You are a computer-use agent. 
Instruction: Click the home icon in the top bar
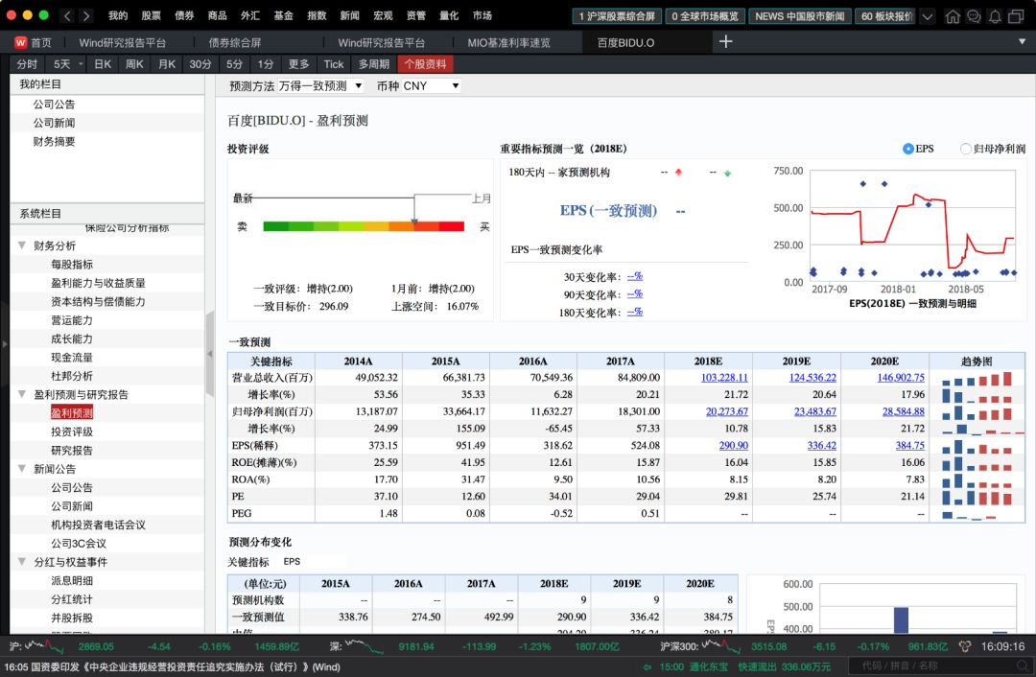954,16
